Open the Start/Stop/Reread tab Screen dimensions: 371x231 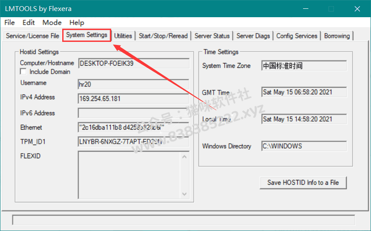point(163,36)
